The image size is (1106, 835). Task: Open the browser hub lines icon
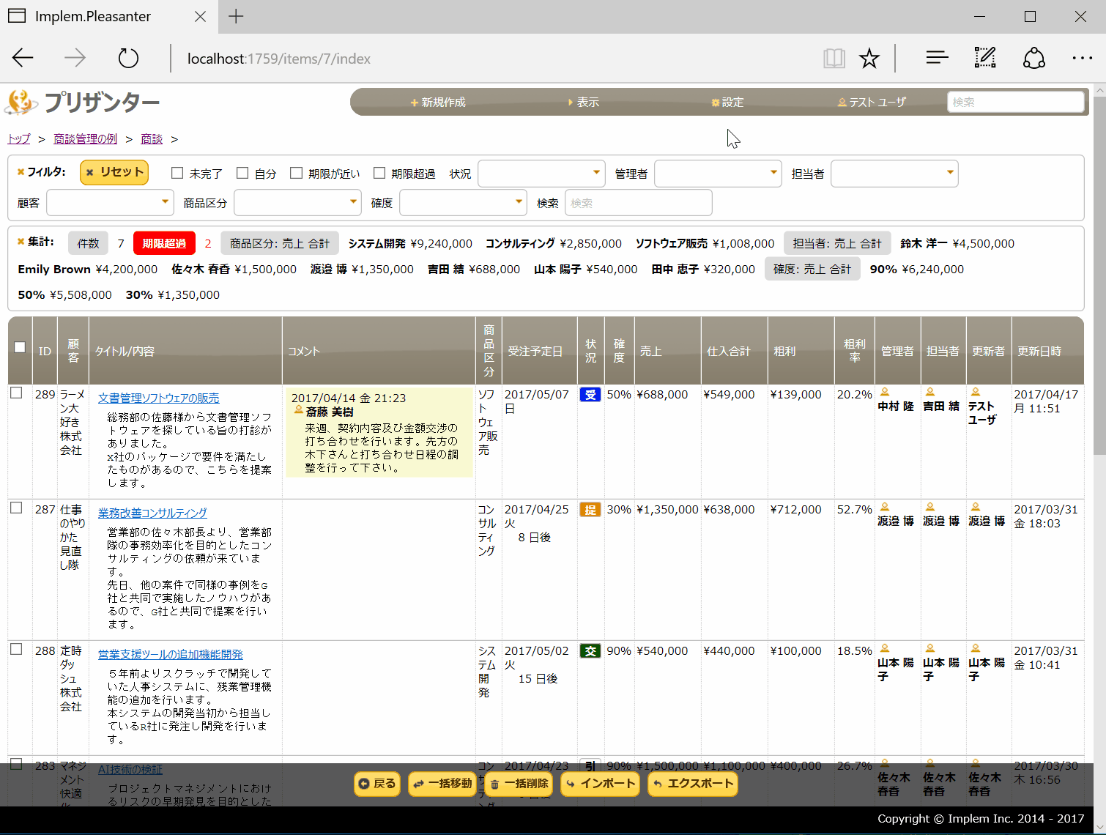pos(937,57)
